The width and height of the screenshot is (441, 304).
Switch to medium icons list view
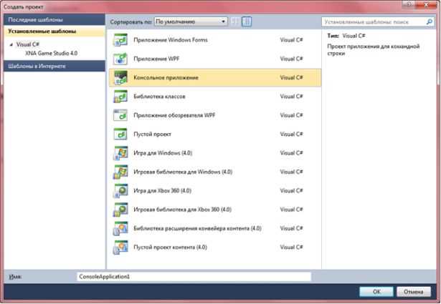click(247, 21)
